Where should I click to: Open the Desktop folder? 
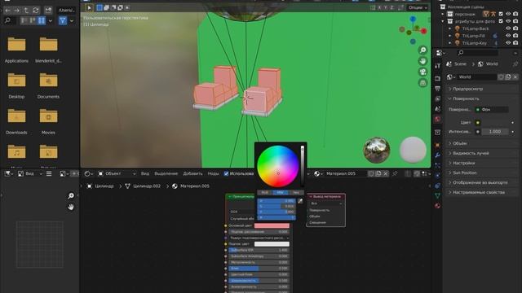16,85
